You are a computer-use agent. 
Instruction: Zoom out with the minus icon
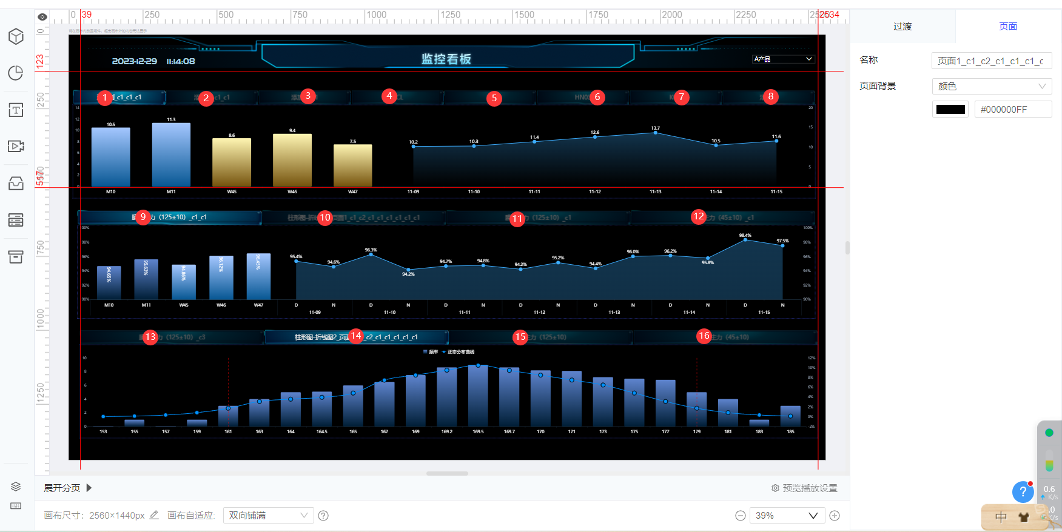[740, 516]
